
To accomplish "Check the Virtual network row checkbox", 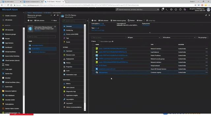I will pos(93,66).
